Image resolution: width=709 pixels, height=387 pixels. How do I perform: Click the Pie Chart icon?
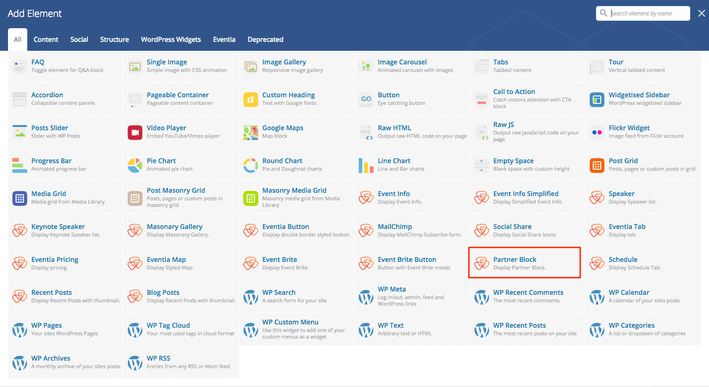click(135, 166)
